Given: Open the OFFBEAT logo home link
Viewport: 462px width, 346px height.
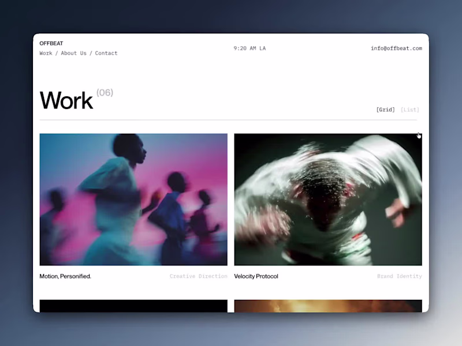Looking at the screenshot, I should pos(51,44).
